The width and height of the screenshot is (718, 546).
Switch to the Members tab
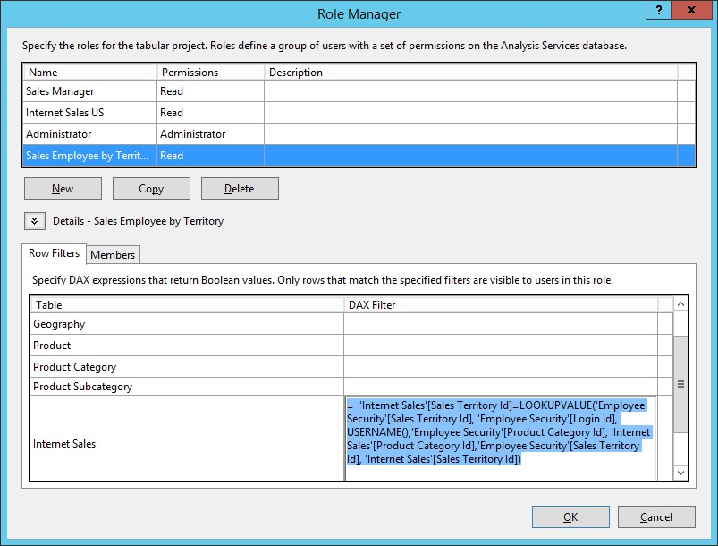click(113, 255)
